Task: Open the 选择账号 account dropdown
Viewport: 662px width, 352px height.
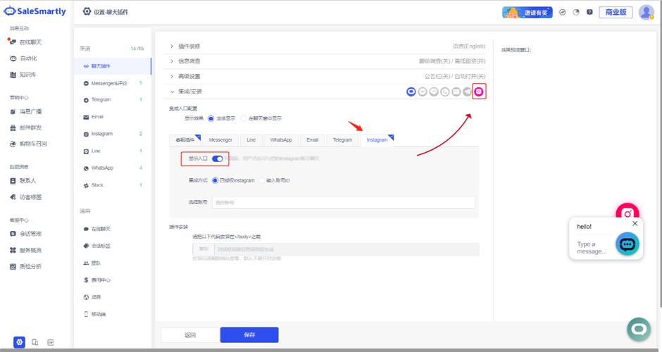Action: 344,203
